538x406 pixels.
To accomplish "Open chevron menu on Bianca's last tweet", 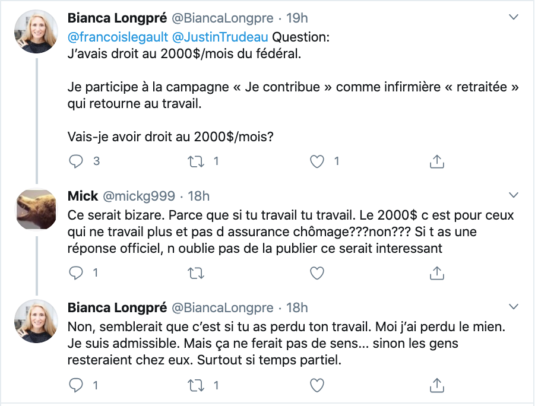I will 513,306.
